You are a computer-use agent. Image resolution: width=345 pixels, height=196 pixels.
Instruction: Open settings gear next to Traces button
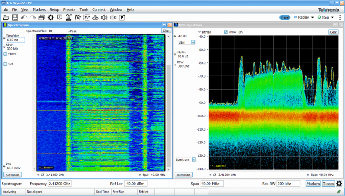339,184
